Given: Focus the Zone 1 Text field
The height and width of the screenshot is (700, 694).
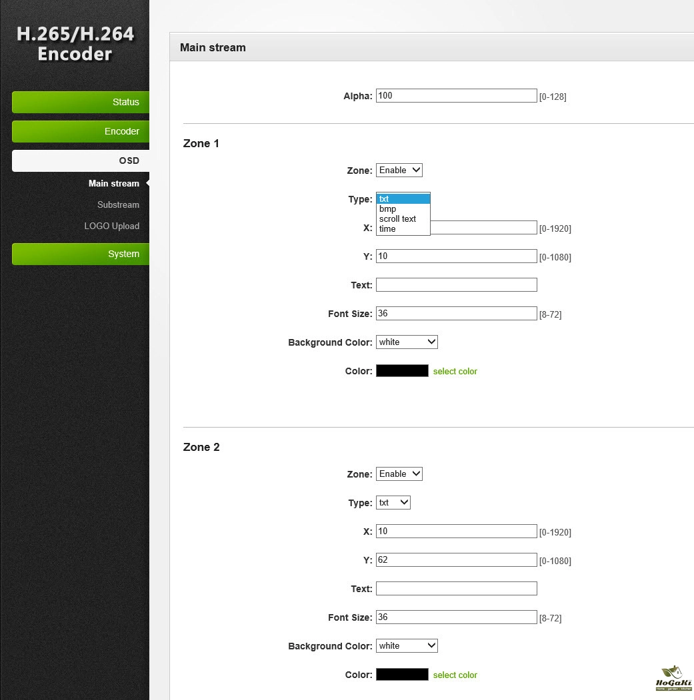Looking at the screenshot, I should (456, 285).
